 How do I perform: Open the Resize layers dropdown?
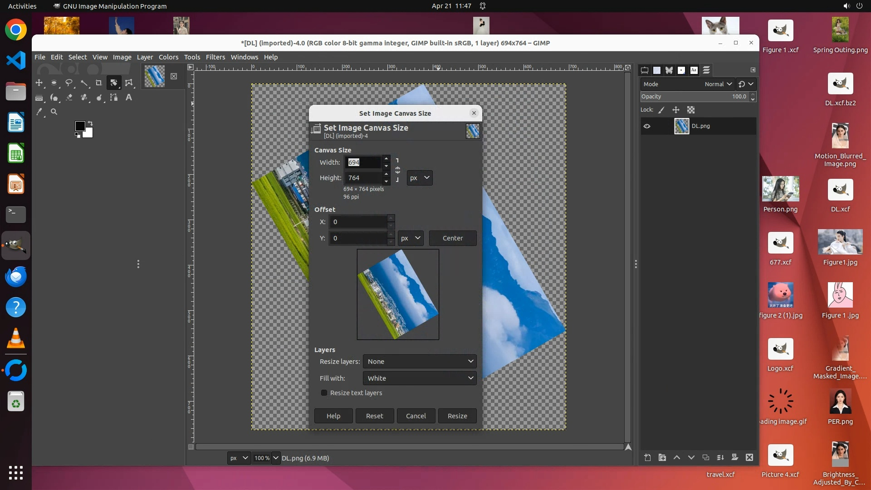(419, 362)
